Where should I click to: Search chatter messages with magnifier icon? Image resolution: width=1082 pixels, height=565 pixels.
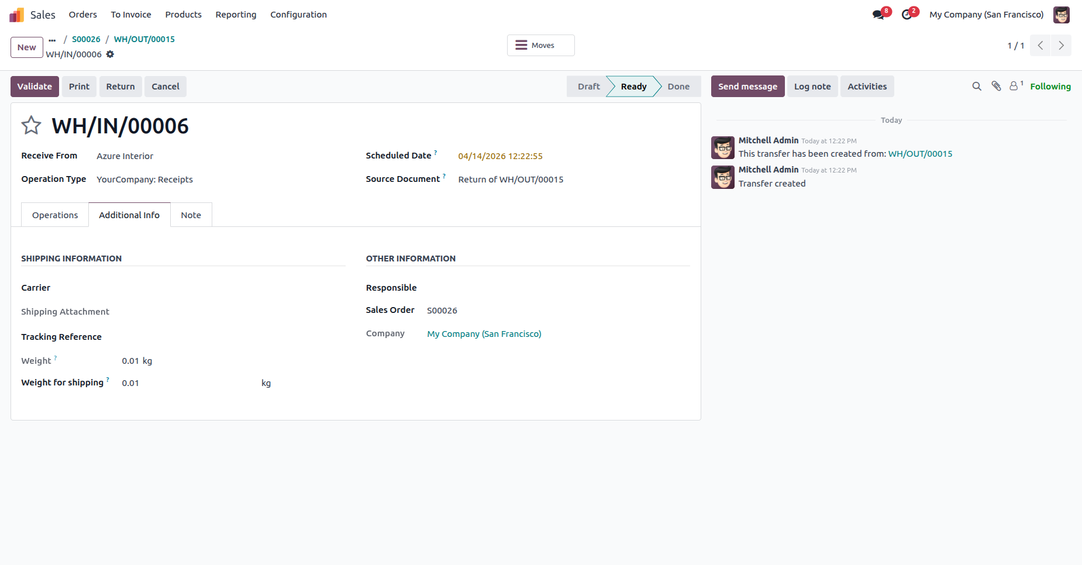(x=977, y=87)
